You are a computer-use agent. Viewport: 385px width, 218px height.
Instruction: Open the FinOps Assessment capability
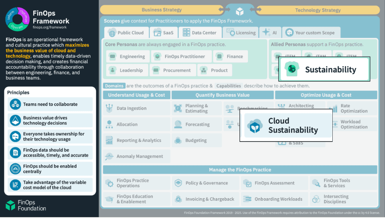coord(274,183)
